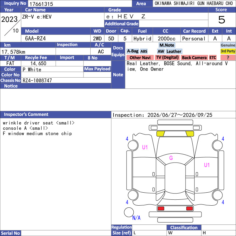Click the Classification label

(184, 227)
